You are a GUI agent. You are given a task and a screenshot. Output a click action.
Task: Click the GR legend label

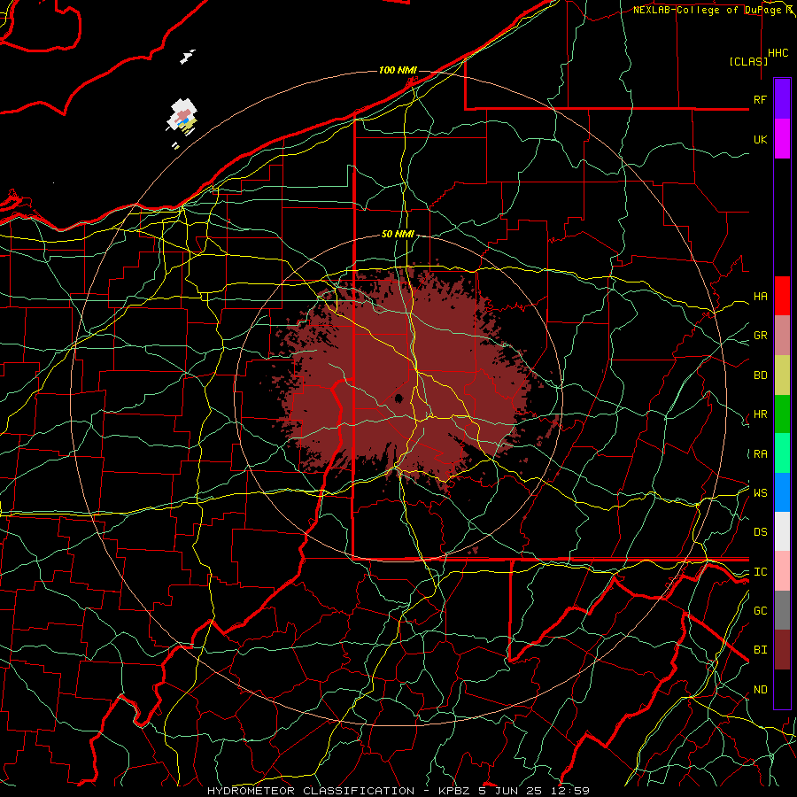(x=760, y=336)
